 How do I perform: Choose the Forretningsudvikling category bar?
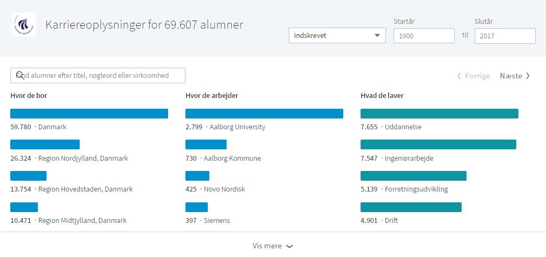(414, 176)
